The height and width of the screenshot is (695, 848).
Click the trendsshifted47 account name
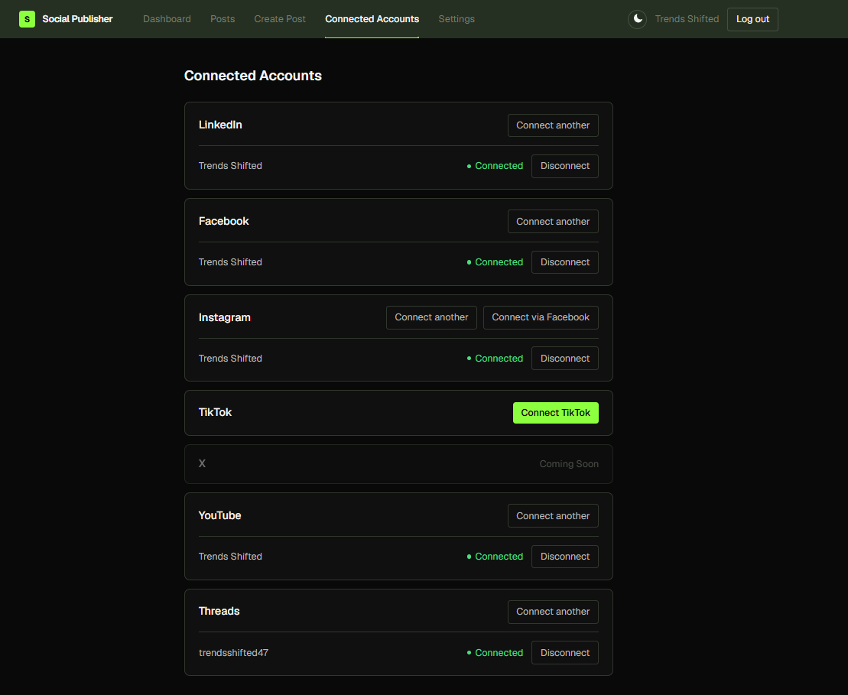coord(233,652)
